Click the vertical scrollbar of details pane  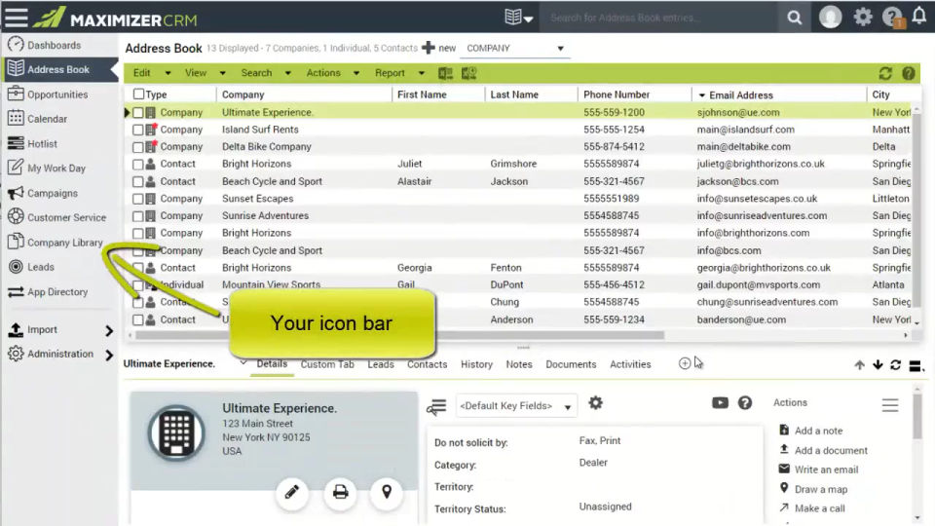(917, 415)
